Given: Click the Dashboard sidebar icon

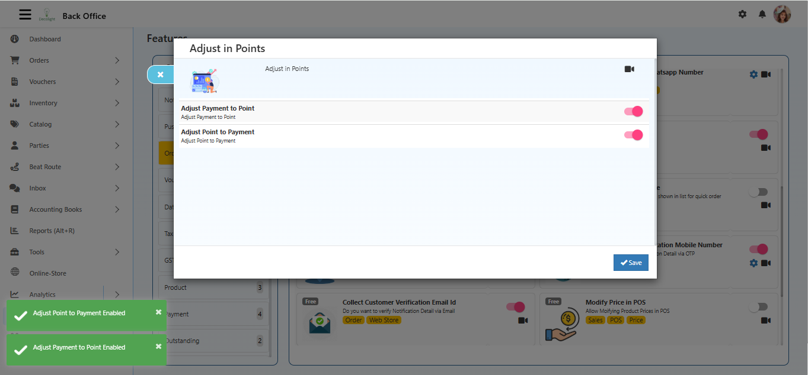Looking at the screenshot, I should 15,39.
